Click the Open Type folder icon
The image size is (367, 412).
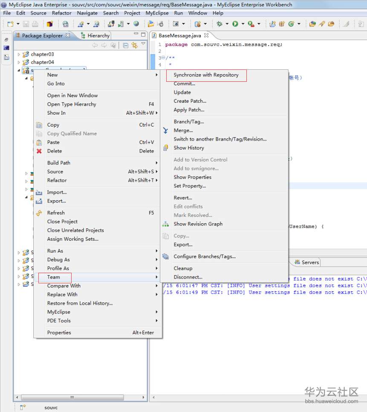pos(312,24)
